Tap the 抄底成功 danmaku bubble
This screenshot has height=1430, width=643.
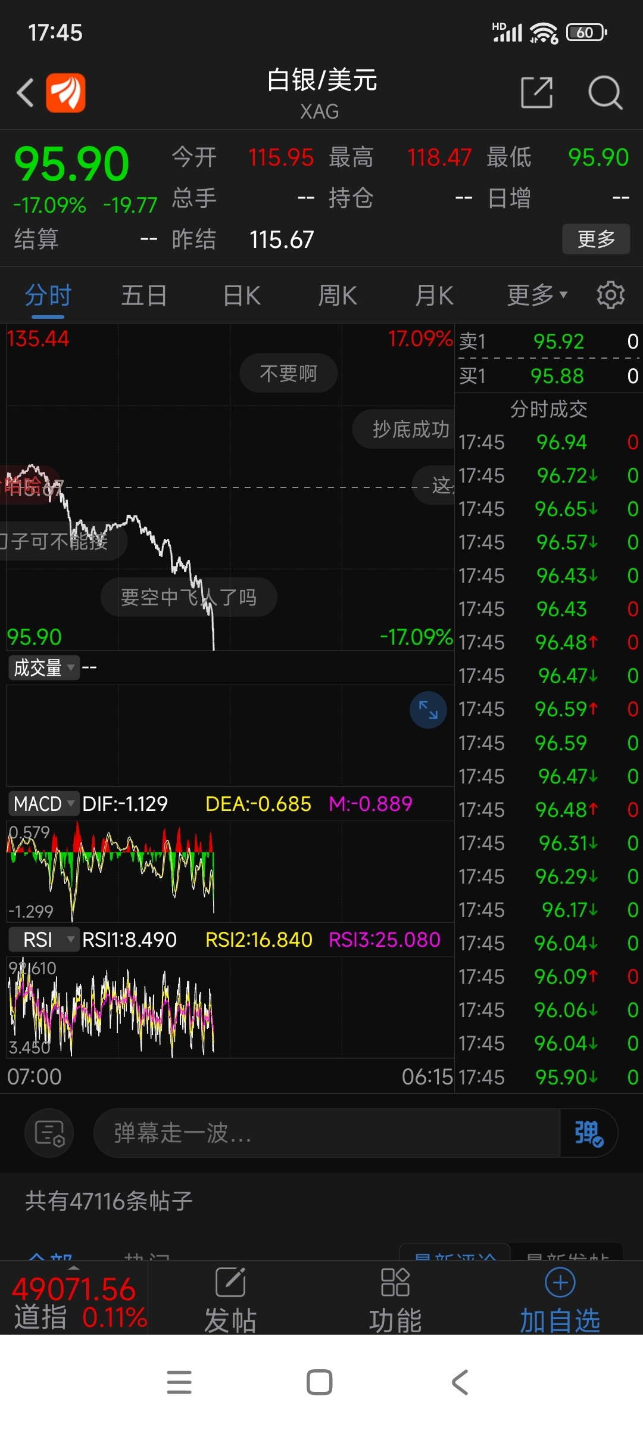coord(404,429)
